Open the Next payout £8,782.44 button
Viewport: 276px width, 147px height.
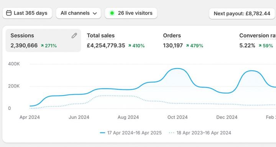click(242, 13)
